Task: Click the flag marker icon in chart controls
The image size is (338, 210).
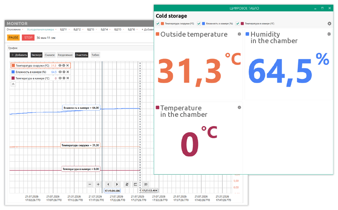Action: tap(146, 185)
